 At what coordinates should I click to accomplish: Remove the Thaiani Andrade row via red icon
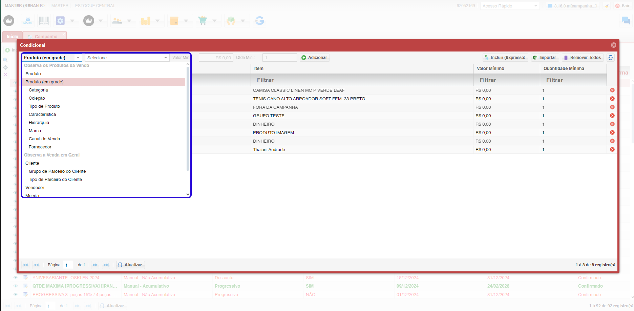(612, 149)
